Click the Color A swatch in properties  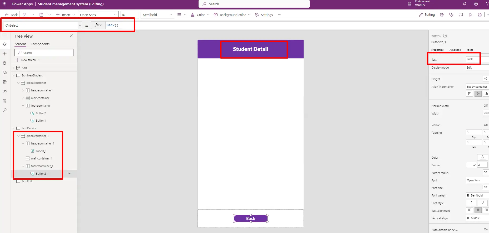click(482, 157)
